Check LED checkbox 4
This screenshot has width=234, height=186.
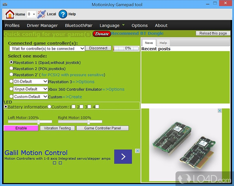[97, 106]
